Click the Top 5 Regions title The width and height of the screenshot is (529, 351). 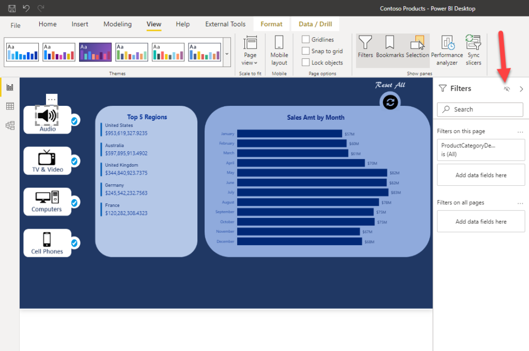click(147, 117)
